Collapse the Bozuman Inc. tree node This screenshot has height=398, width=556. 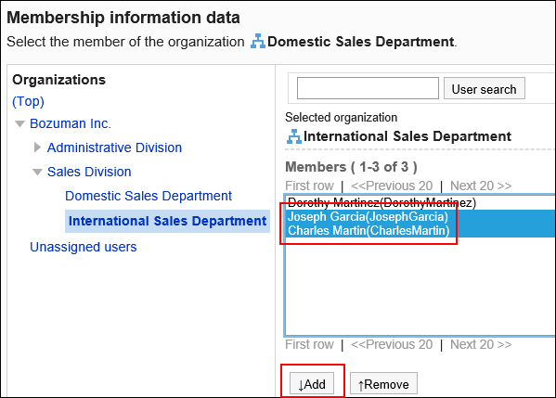[19, 124]
